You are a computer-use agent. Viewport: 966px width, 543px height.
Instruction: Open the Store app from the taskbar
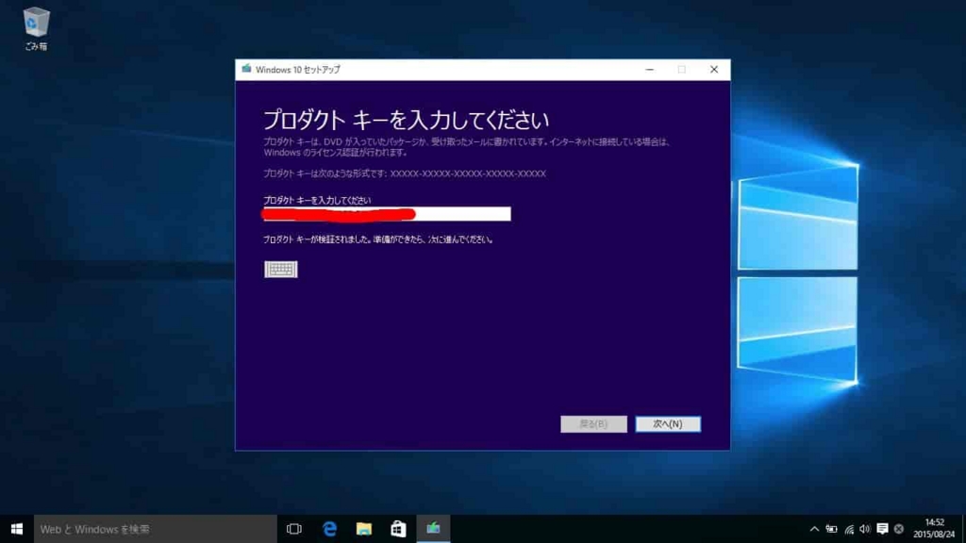point(398,529)
